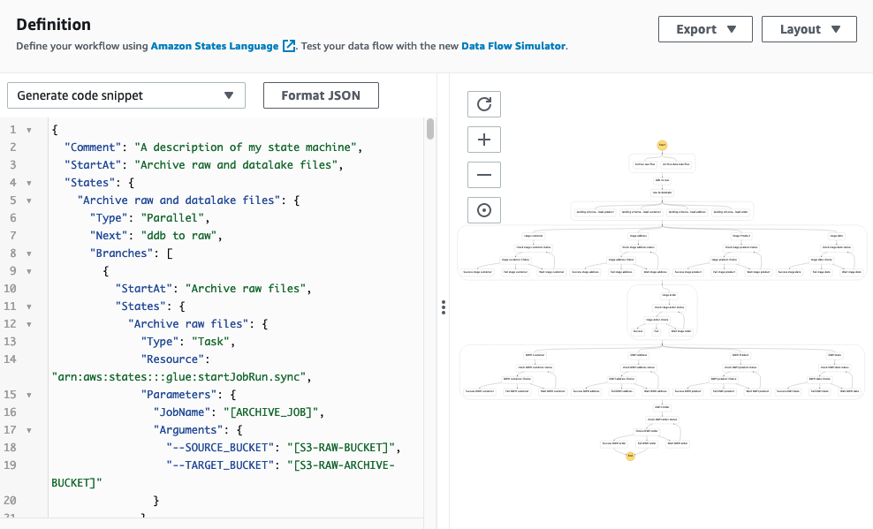Select the yellow Start node in graph
This screenshot has height=529, width=873.
[662, 144]
